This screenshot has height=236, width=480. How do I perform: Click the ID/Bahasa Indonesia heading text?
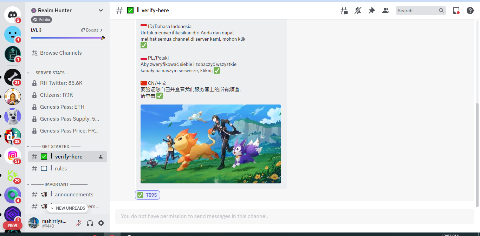(x=169, y=26)
